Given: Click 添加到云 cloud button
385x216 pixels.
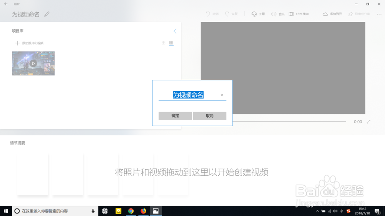Looking at the screenshot, I should coord(332,14).
